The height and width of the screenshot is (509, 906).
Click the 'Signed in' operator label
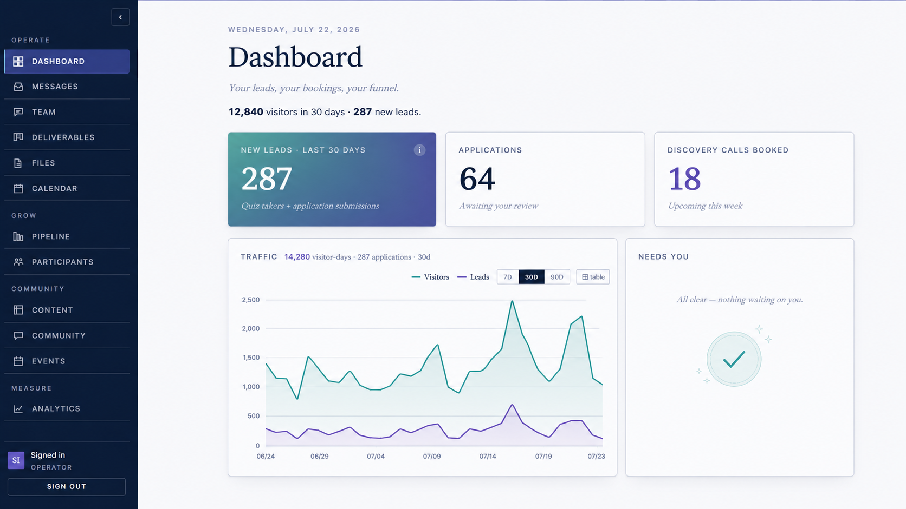tap(48, 455)
